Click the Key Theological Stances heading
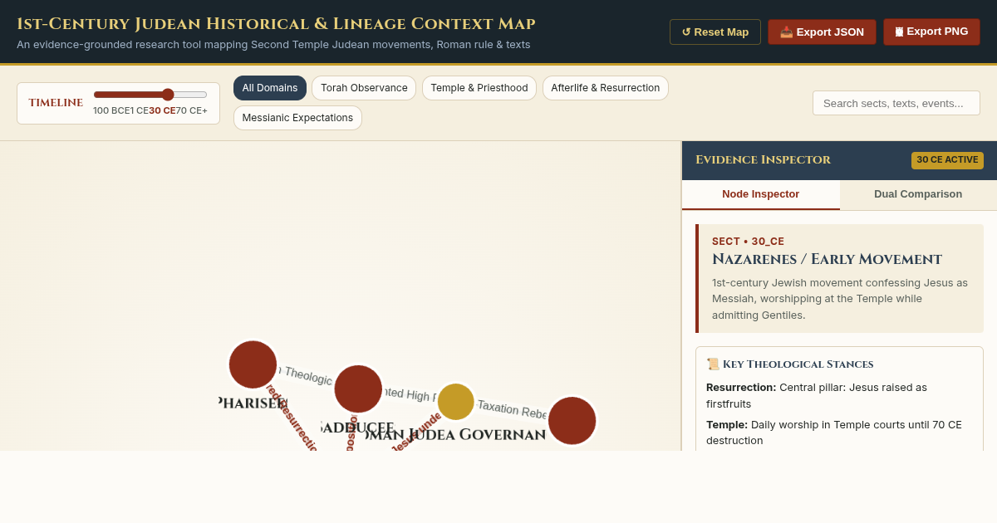 pos(790,364)
